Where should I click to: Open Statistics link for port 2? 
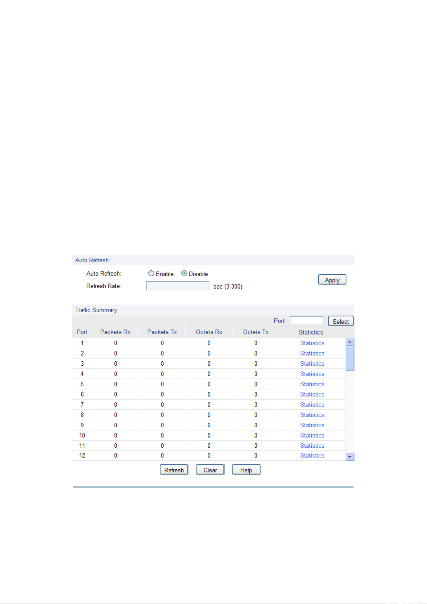[x=312, y=353]
